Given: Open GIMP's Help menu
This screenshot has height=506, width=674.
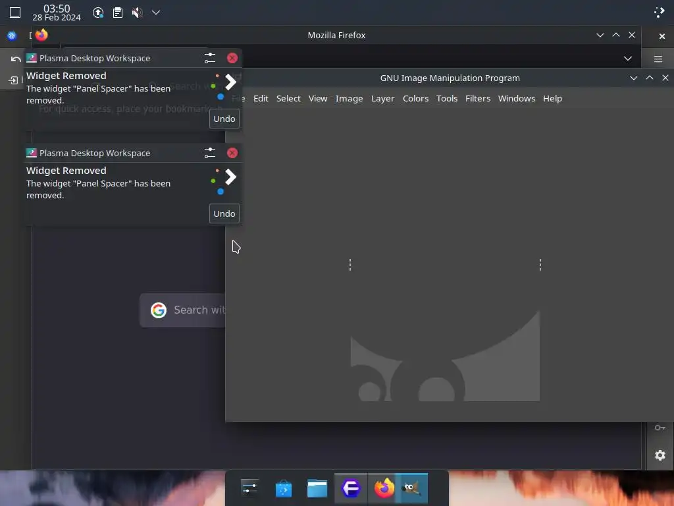Looking at the screenshot, I should (552, 99).
